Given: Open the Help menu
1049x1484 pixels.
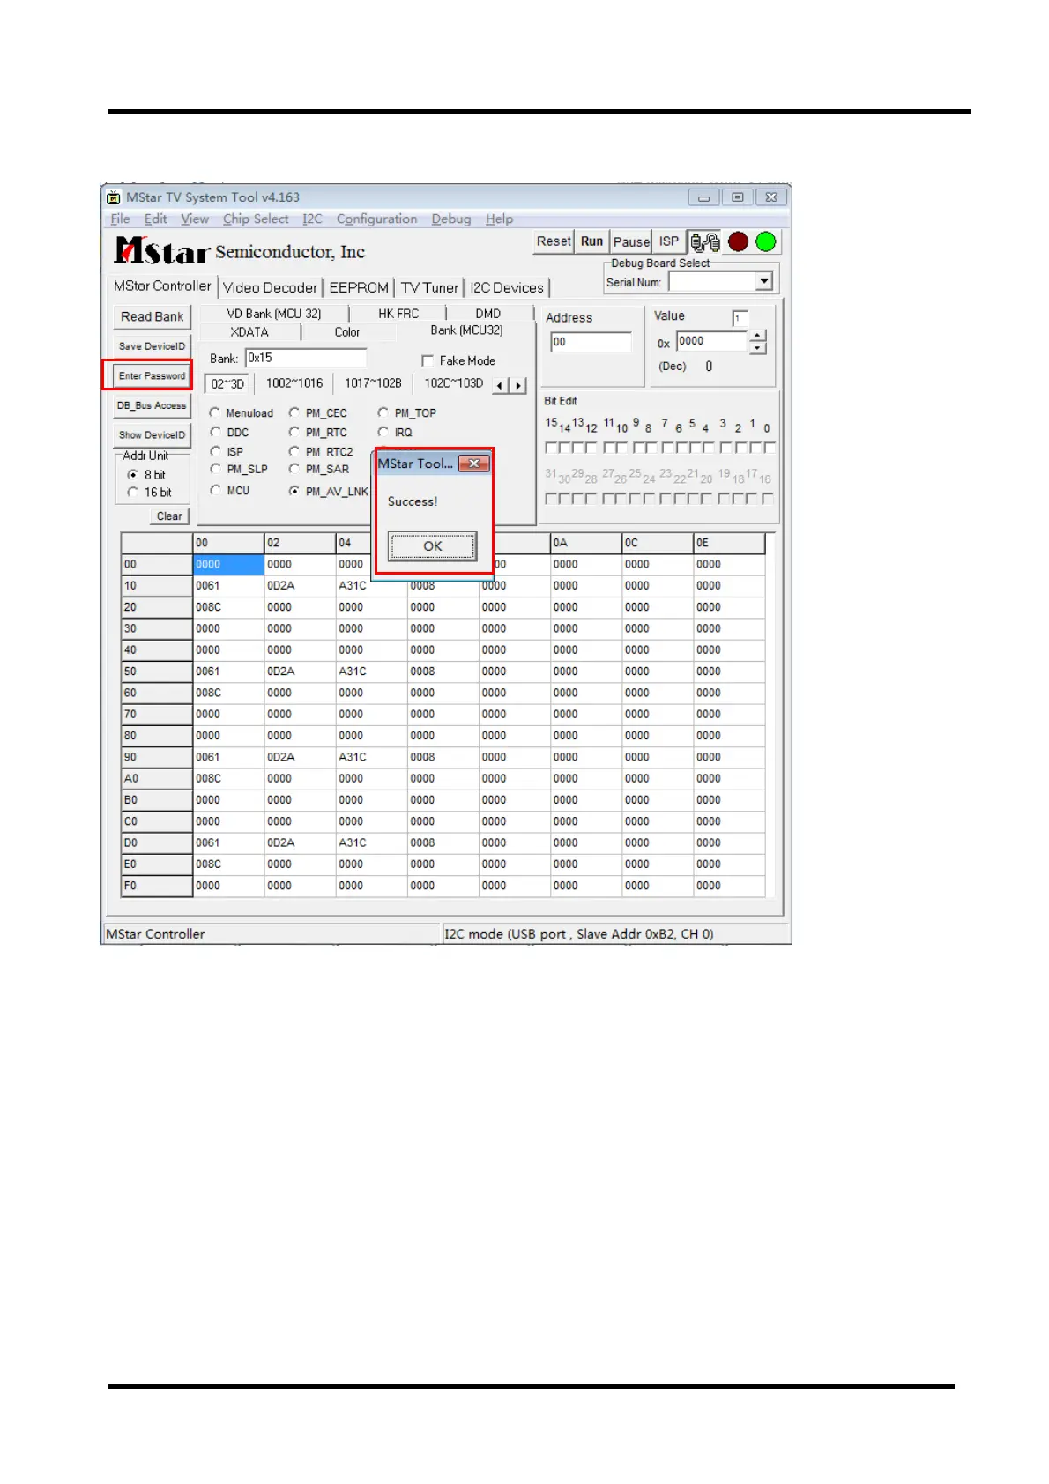Looking at the screenshot, I should pyautogui.click(x=499, y=219).
